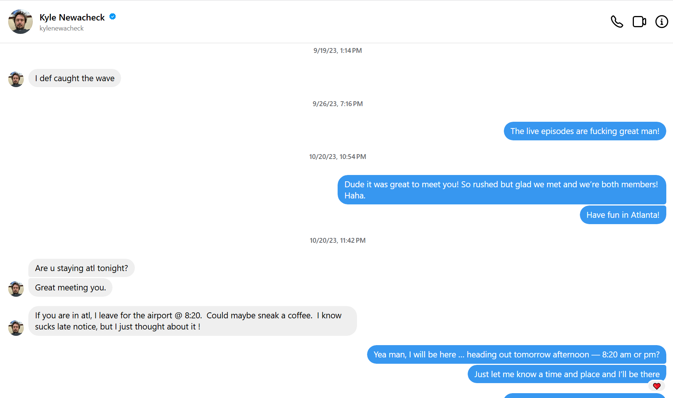Click the 'If you are in atl' message
This screenshot has height=398, width=673.
pyautogui.click(x=192, y=321)
